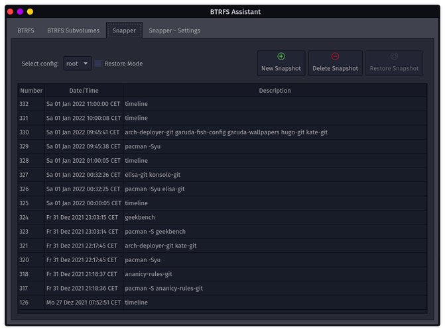This screenshot has width=445, height=331.
Task: Select snapshot number 325
Action: [x=24, y=203]
